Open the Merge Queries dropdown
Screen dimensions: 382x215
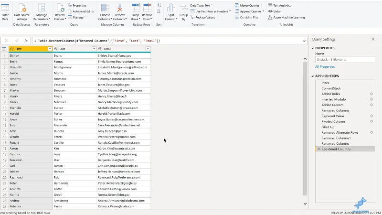point(248,5)
